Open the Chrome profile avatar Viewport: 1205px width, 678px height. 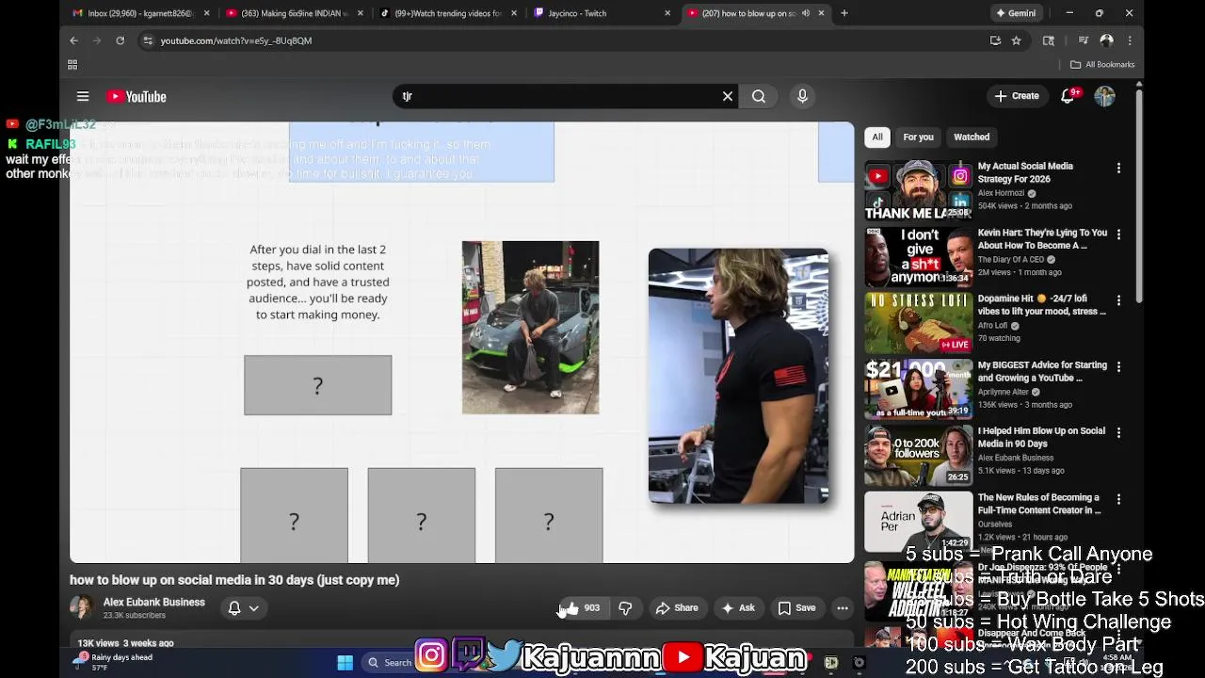pos(1107,40)
